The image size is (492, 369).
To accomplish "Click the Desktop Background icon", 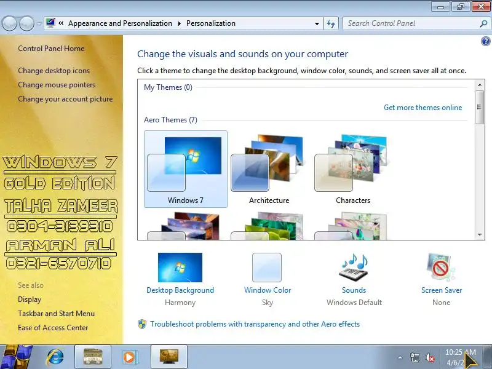I will [180, 268].
